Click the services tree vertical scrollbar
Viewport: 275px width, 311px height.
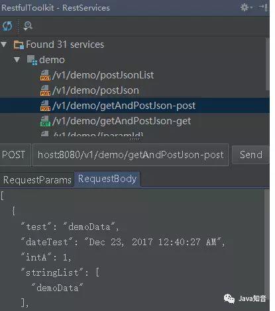pyautogui.click(x=267, y=64)
